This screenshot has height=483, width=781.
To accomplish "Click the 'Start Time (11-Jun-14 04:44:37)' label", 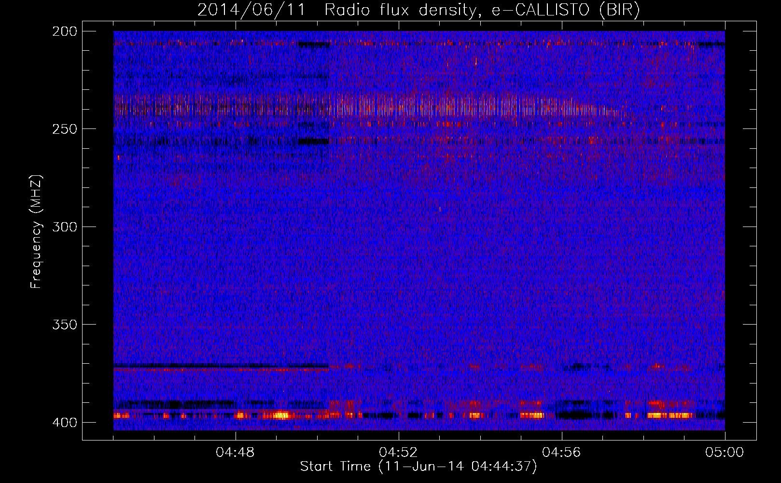I will pyautogui.click(x=418, y=467).
